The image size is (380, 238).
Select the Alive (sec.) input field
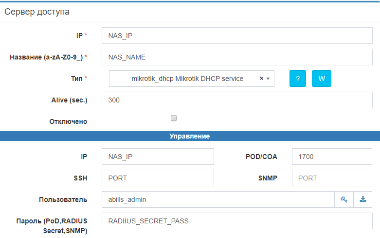(237, 100)
